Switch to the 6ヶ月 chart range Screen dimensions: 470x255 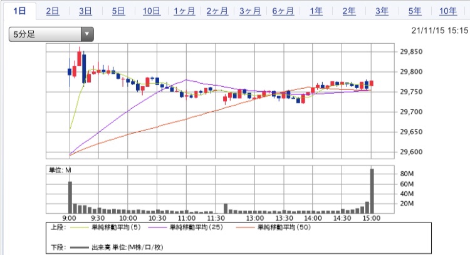(x=283, y=11)
